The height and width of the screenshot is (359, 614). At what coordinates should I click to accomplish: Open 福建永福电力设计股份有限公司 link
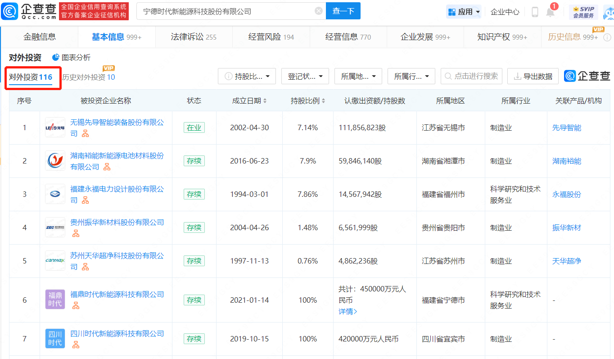point(117,195)
